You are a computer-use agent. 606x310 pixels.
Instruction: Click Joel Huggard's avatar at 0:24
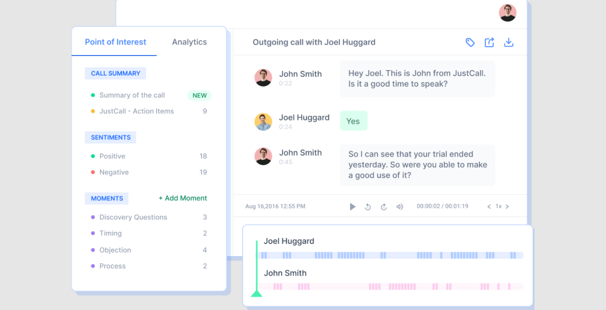pos(263,122)
